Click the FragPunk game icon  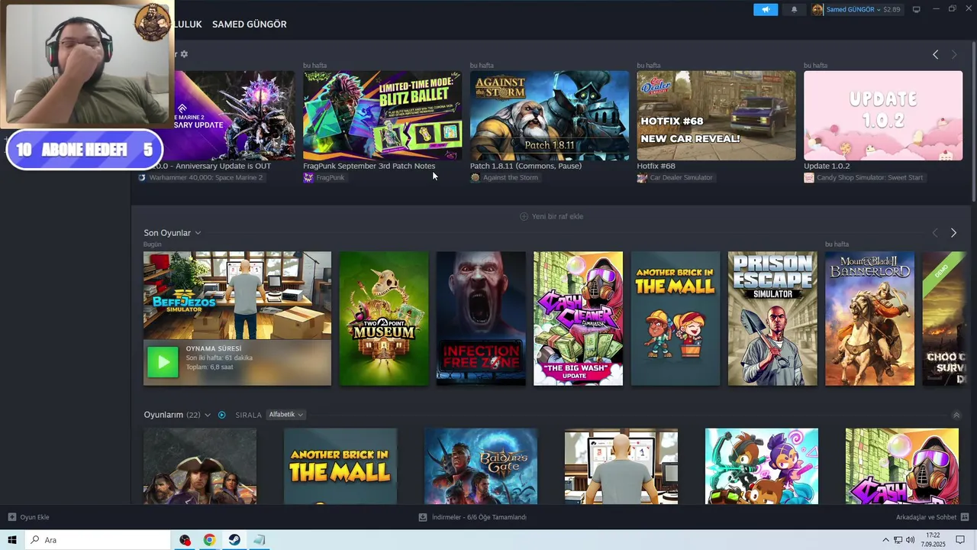click(x=308, y=177)
